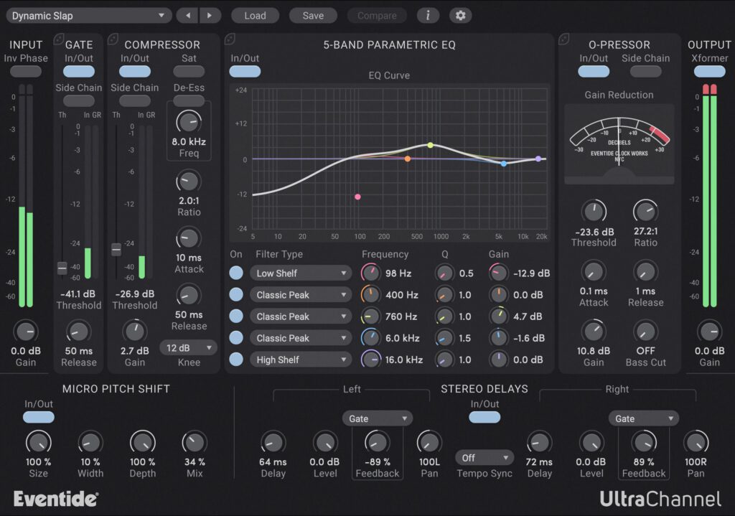Open the Tempo Sync Off dropdown
Viewport: 735px width, 516px height.
(484, 457)
